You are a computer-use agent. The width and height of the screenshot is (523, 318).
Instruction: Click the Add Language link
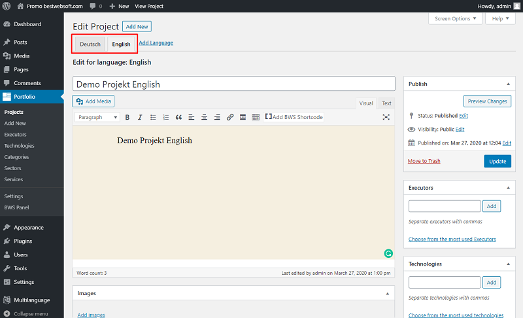(x=156, y=43)
